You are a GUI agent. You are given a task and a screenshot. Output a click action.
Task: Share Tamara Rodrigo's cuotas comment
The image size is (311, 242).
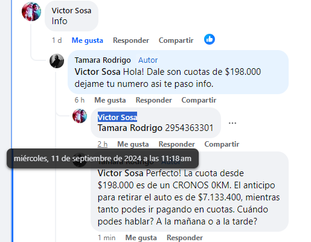pos(199,100)
